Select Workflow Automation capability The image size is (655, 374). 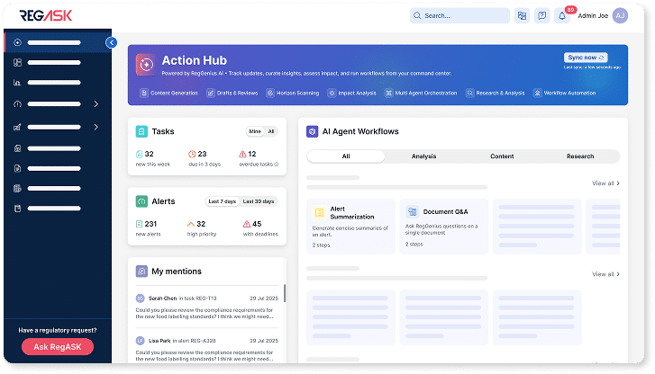(564, 93)
